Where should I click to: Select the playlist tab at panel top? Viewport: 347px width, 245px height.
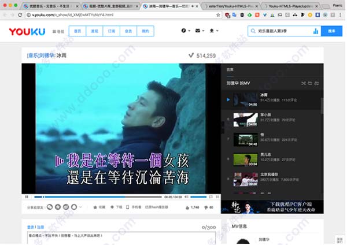point(230,70)
